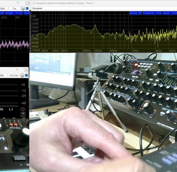
Task: Click the '1kHz' frequency axis label
Action: pos(135,51)
